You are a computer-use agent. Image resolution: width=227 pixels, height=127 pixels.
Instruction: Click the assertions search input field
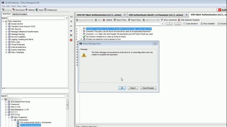[x=36, y=18]
